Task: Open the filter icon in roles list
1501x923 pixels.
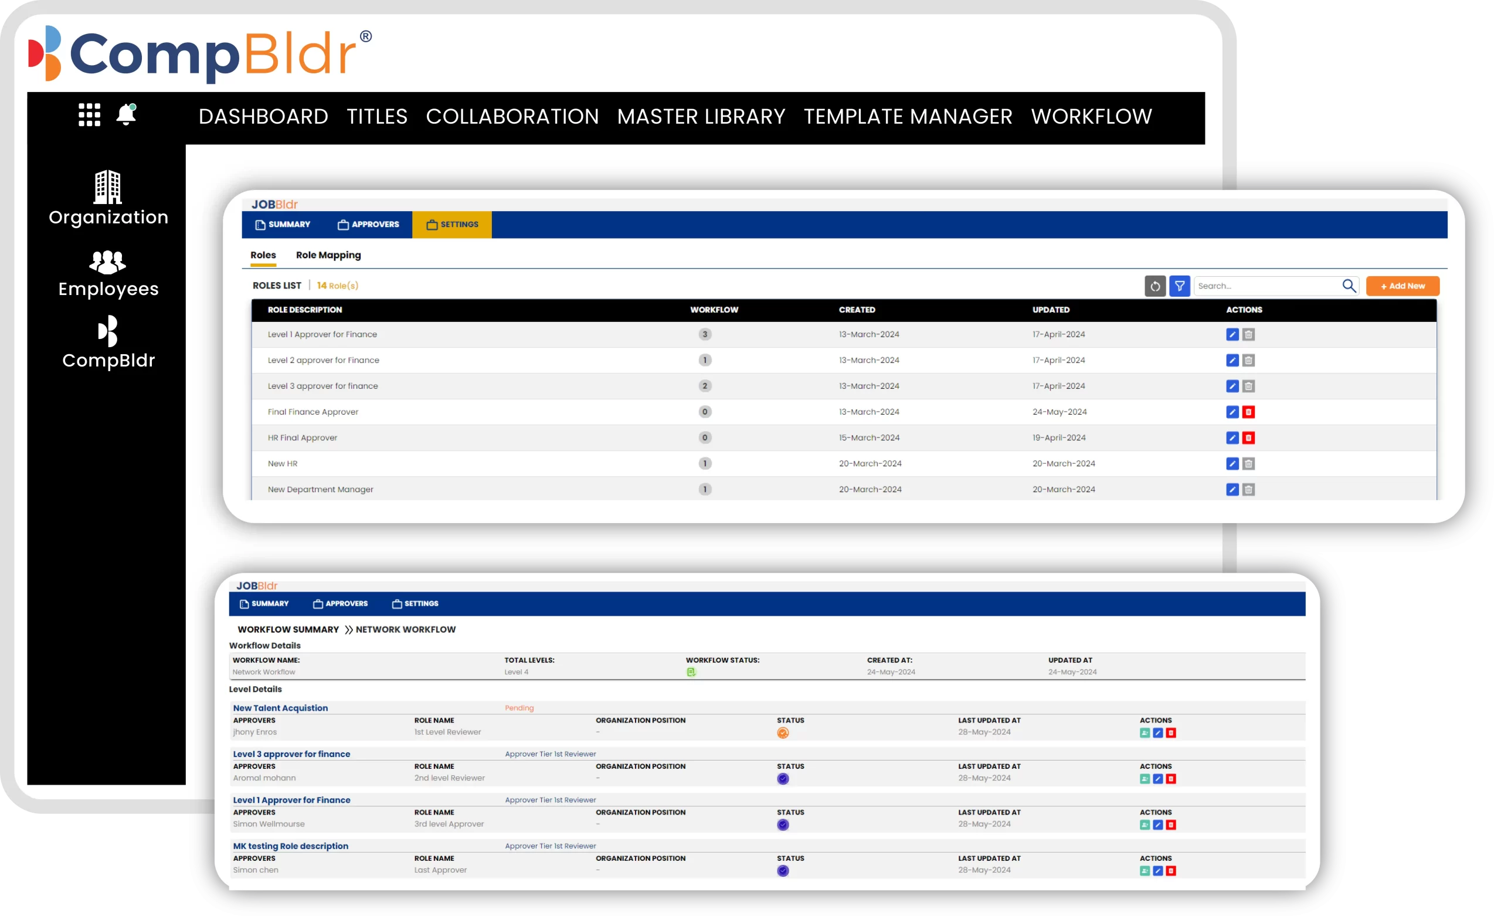Action: tap(1180, 286)
